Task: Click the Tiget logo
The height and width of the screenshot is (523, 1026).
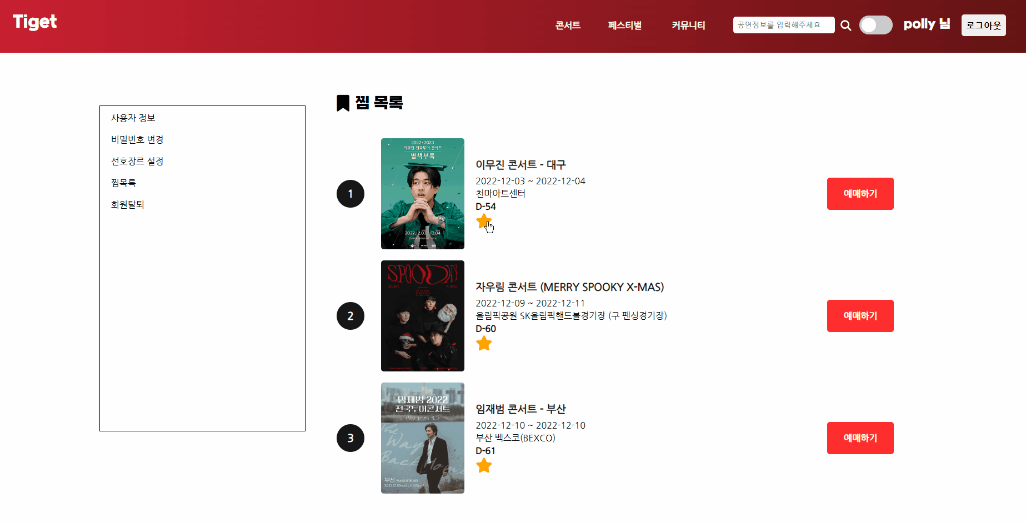Action: click(x=35, y=22)
